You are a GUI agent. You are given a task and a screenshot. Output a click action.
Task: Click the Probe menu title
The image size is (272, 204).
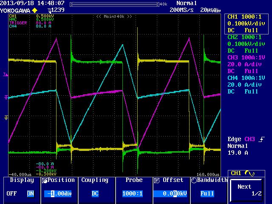pos(134,180)
